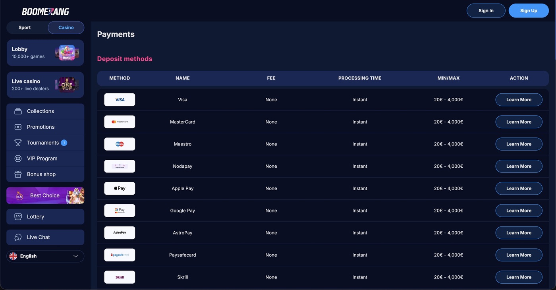Click Learn More for Paysafecard
The image size is (556, 290).
click(519, 255)
